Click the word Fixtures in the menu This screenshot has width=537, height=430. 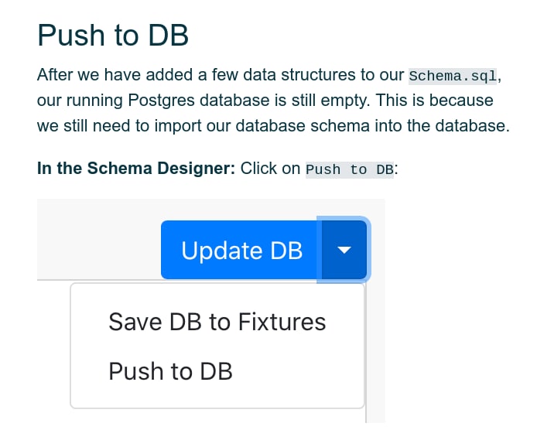(282, 322)
